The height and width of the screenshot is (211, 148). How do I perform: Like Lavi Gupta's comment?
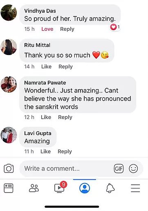pos(45,151)
